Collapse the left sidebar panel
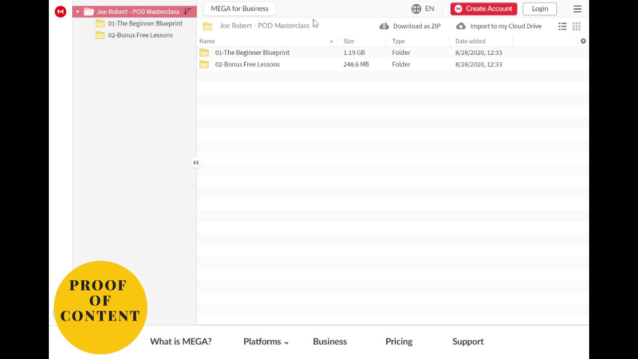638x359 pixels. [196, 163]
